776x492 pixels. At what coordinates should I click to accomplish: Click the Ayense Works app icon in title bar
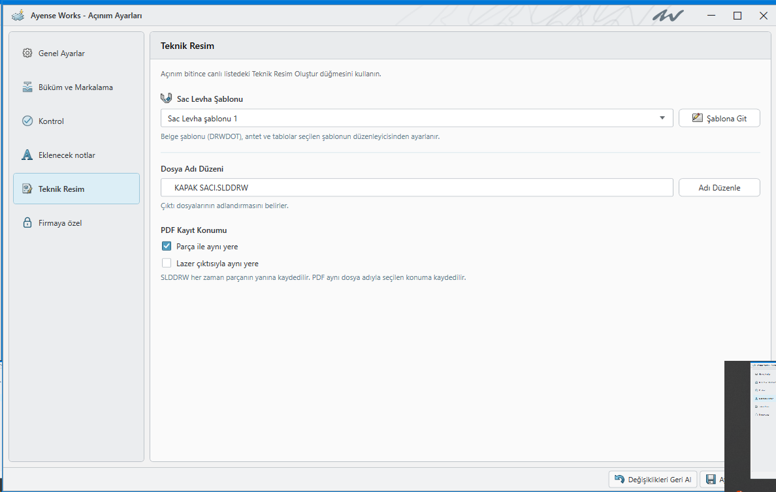(18, 15)
